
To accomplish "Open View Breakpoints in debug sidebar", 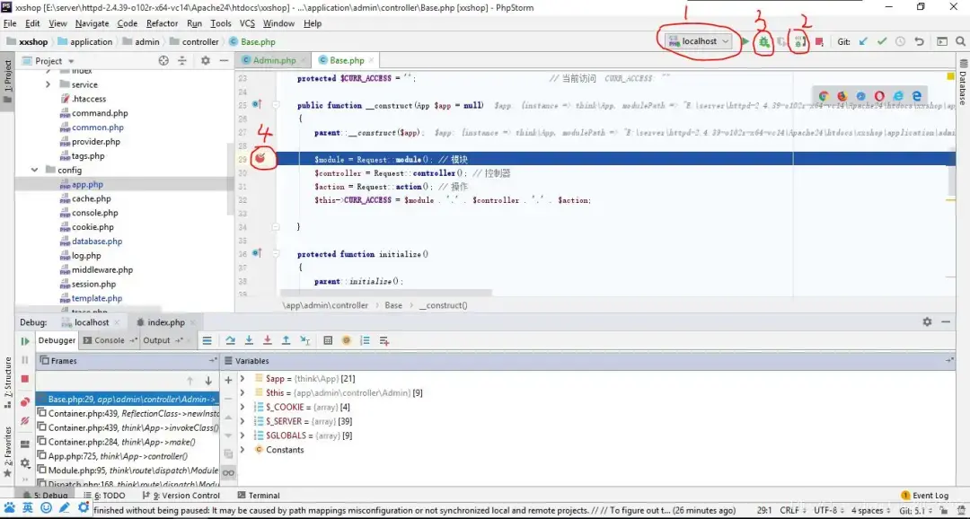I will pyautogui.click(x=25, y=401).
